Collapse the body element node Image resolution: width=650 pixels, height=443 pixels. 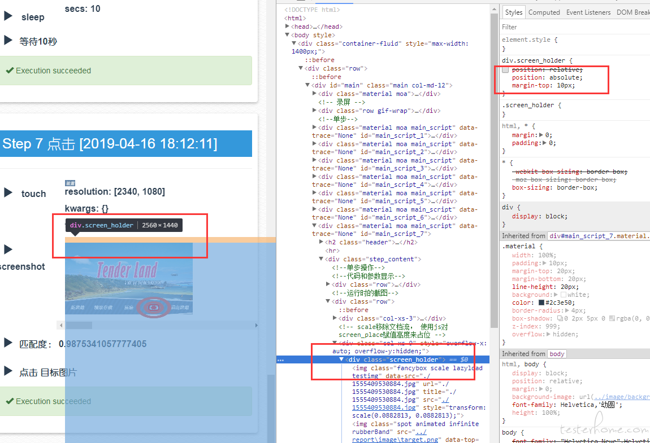click(287, 35)
